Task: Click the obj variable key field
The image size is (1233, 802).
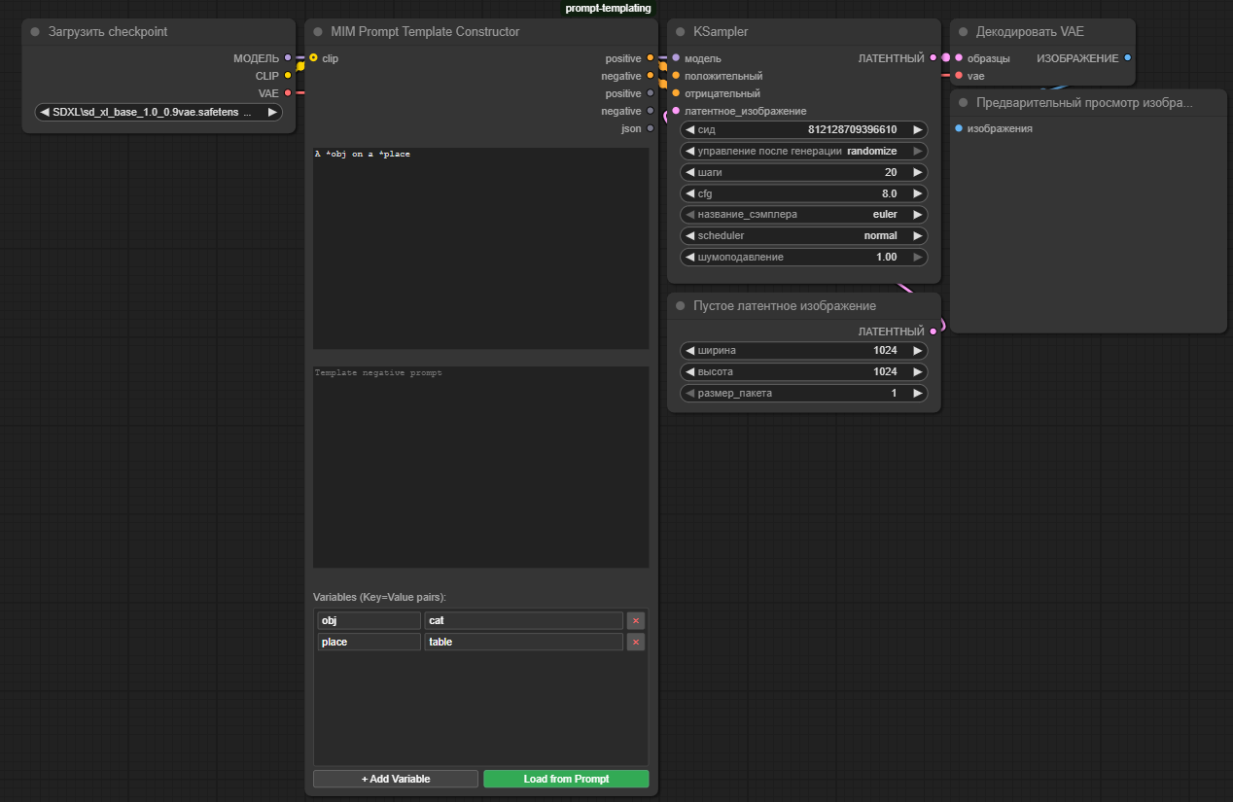Action: click(x=369, y=620)
